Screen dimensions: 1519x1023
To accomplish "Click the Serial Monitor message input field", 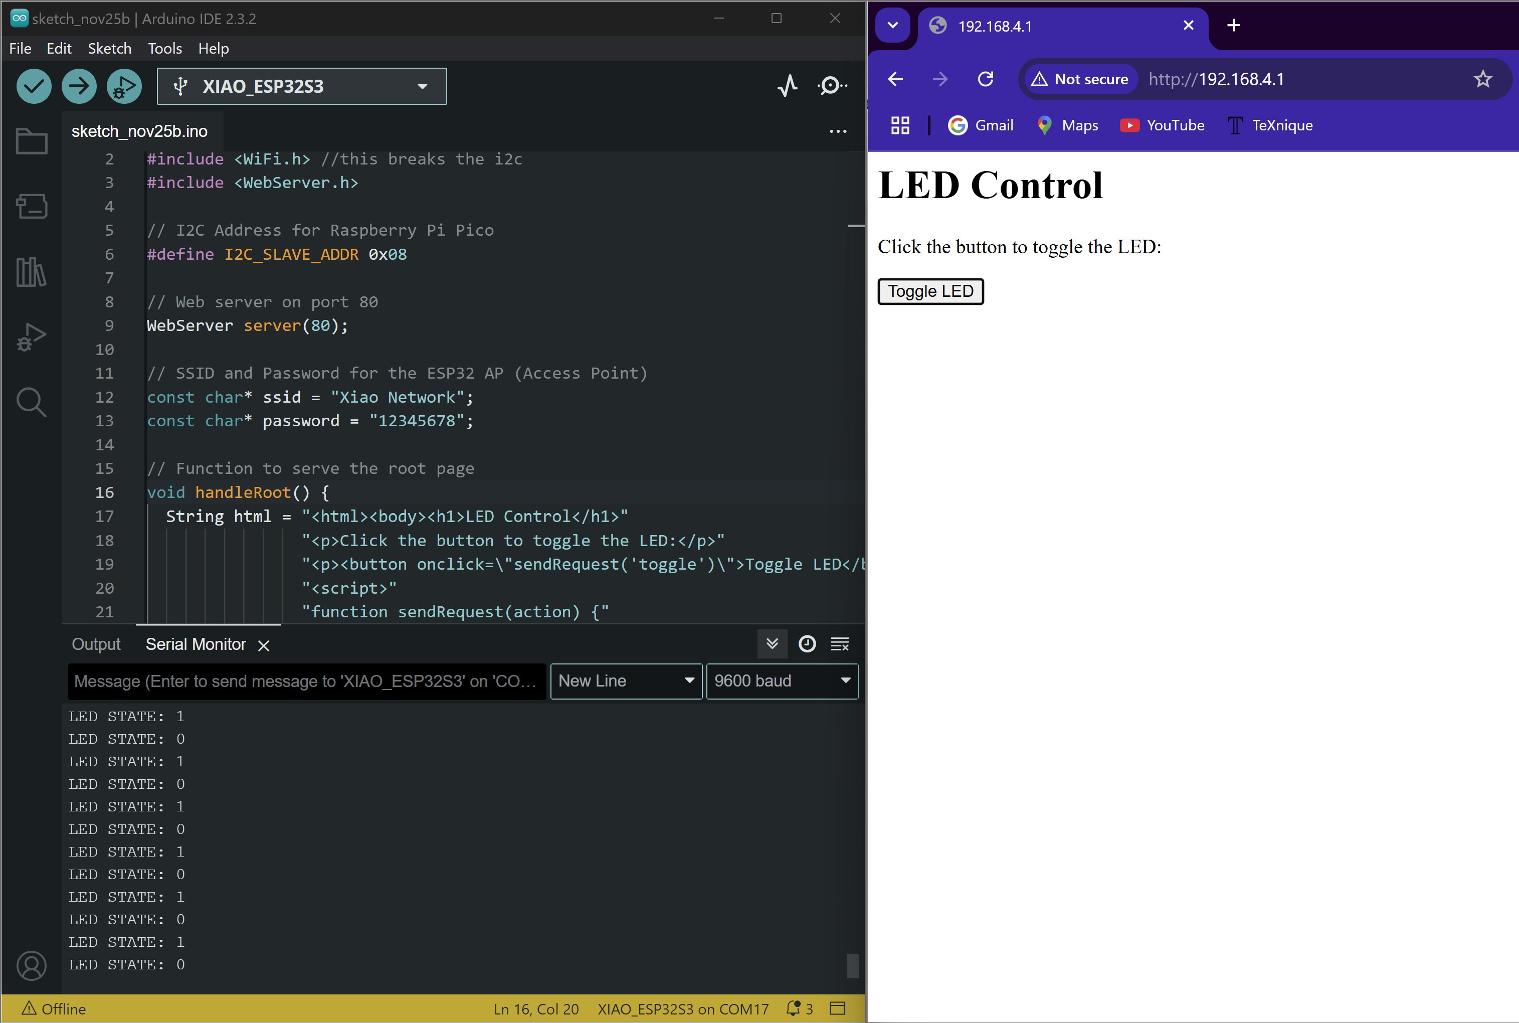I will pos(306,681).
